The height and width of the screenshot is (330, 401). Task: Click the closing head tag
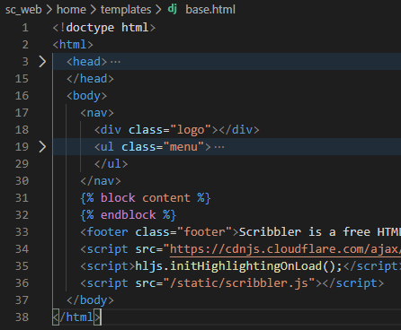tap(90, 79)
